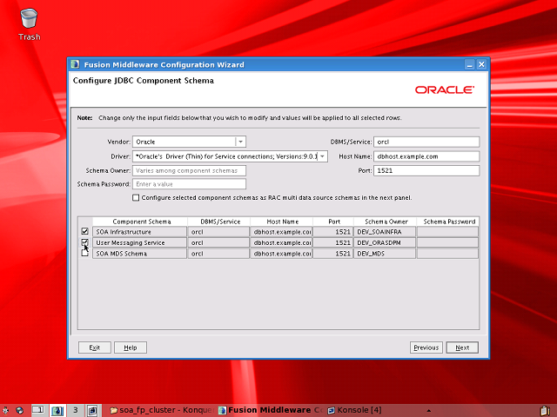Select the User Messaging Service cell
The width and height of the screenshot is (557, 417).
(139, 242)
